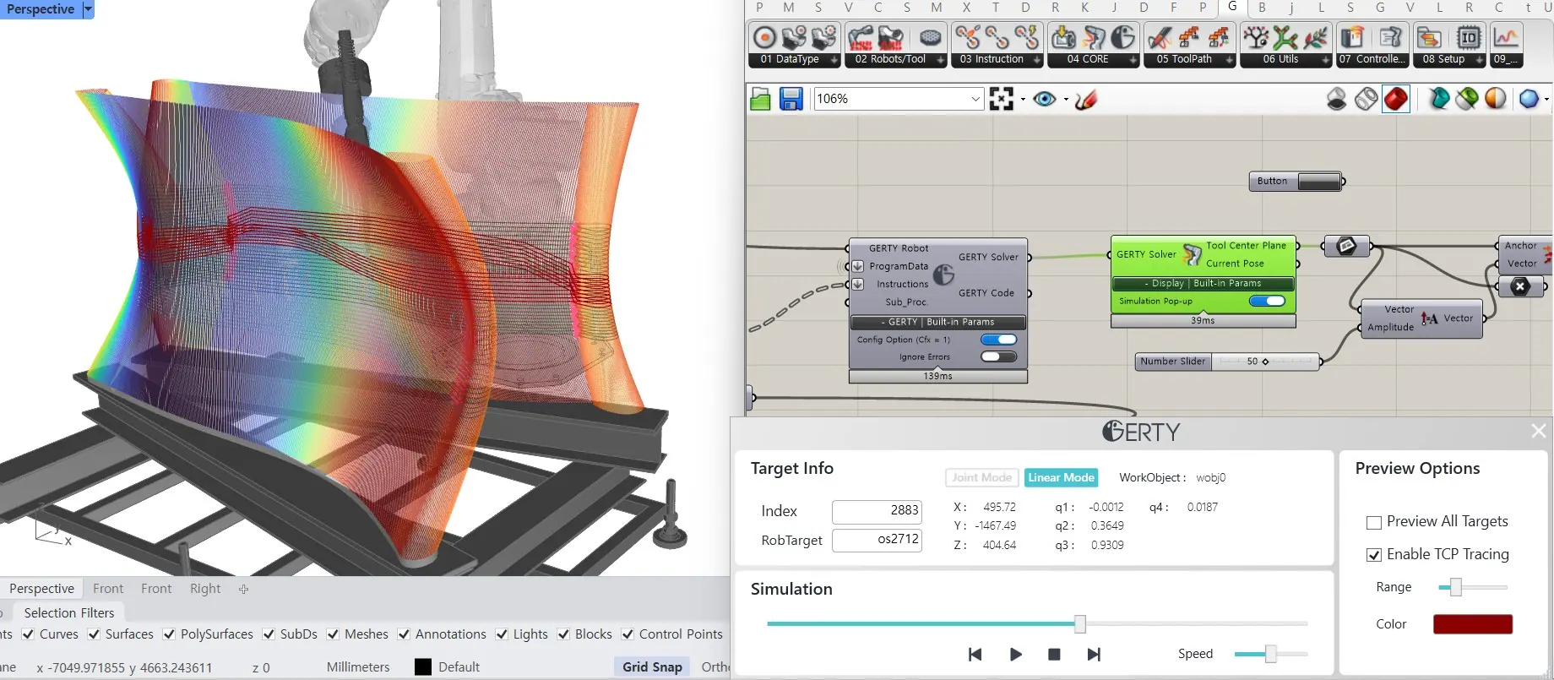This screenshot has width=1554, height=680.
Task: Click the honeycomb mesh icon in 02 Robots/Tool group
Action: coord(931,38)
